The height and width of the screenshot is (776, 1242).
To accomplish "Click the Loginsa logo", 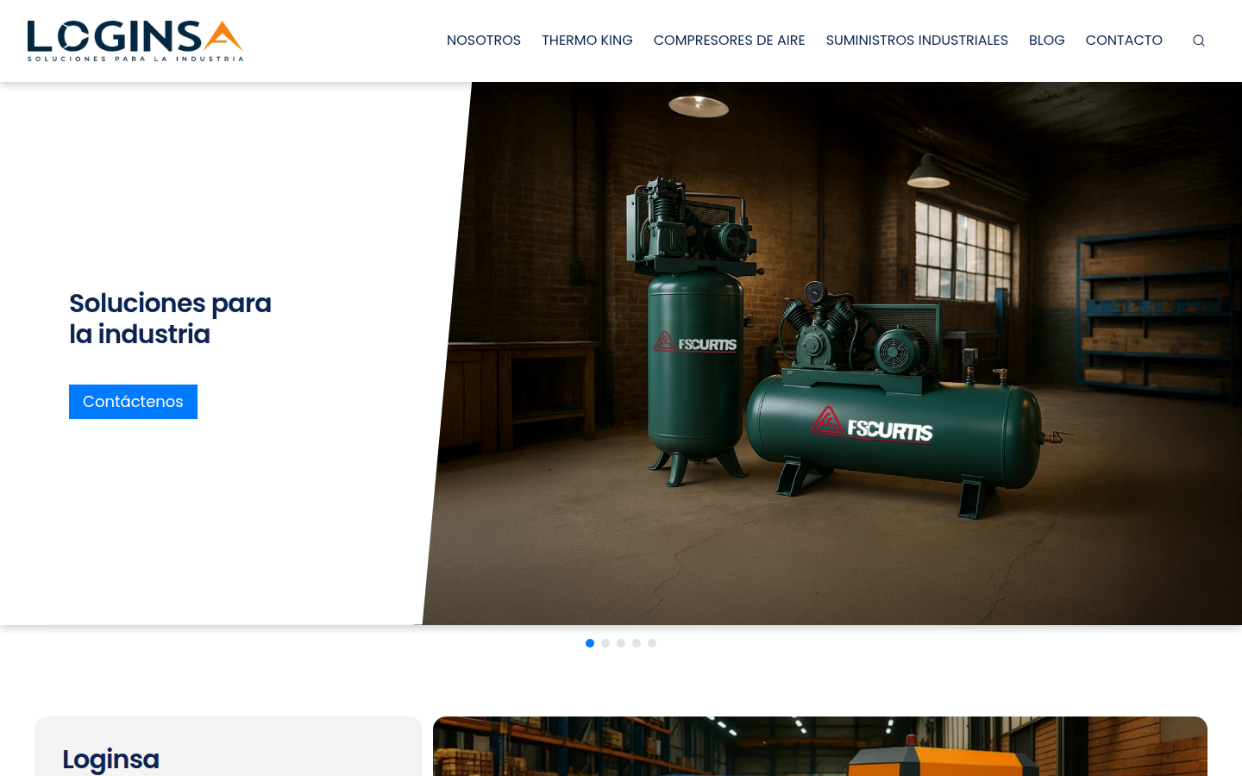I will pyautogui.click(x=135, y=41).
